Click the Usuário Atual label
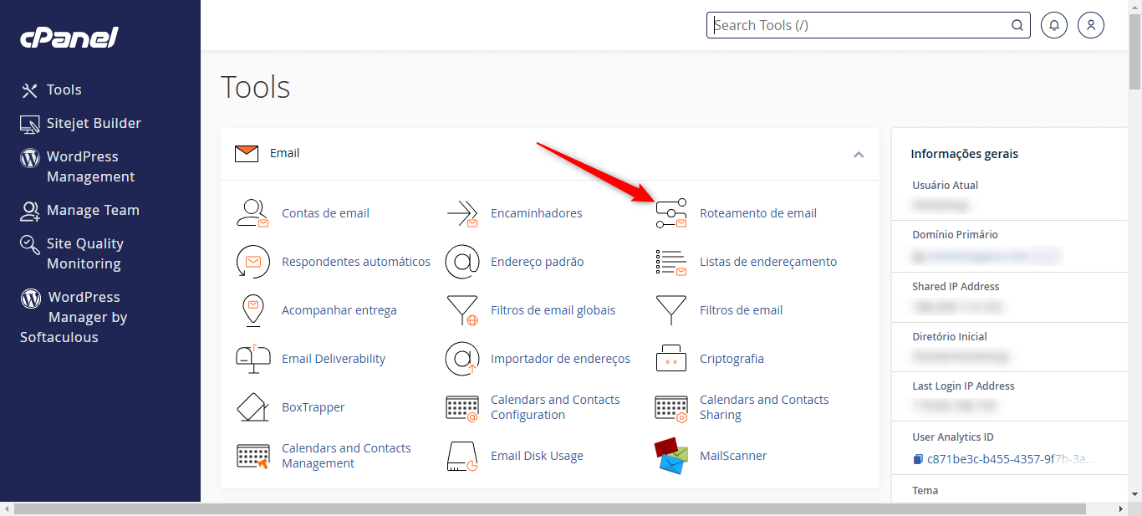The image size is (1142, 516). pos(945,186)
